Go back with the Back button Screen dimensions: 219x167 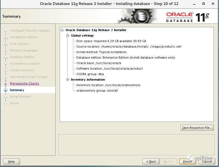click(x=151, y=161)
